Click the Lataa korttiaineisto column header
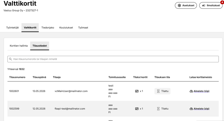This screenshot has width=224, height=121. click(201, 77)
